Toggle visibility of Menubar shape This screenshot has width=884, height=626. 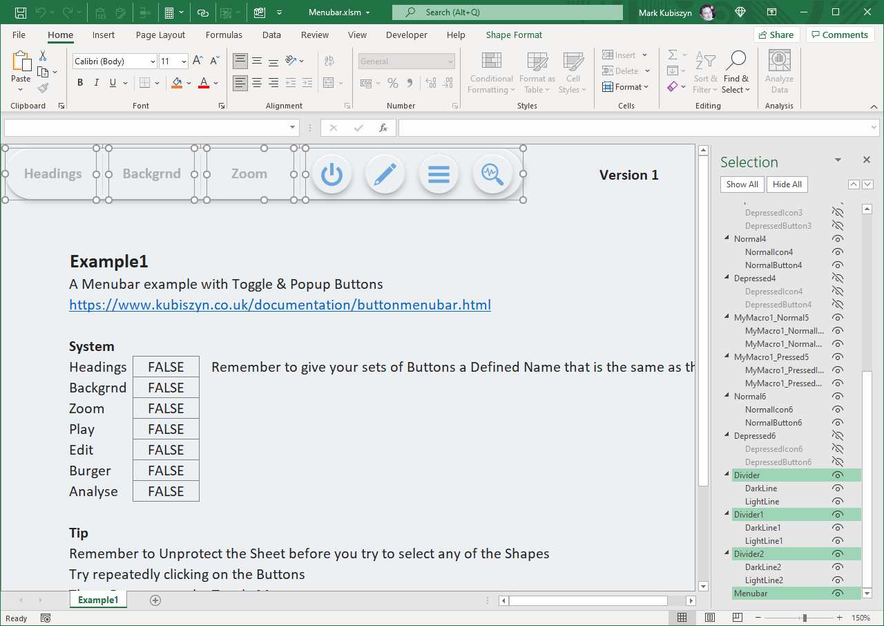click(x=838, y=594)
